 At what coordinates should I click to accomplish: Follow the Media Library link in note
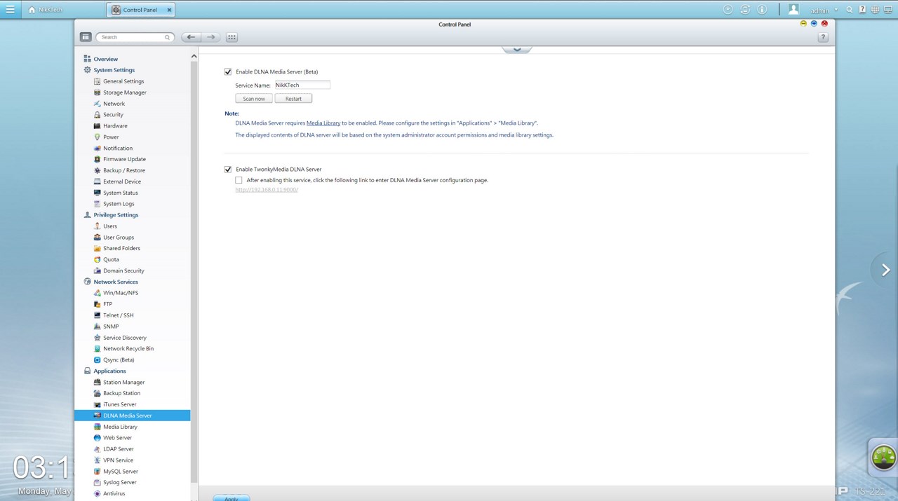pos(323,123)
